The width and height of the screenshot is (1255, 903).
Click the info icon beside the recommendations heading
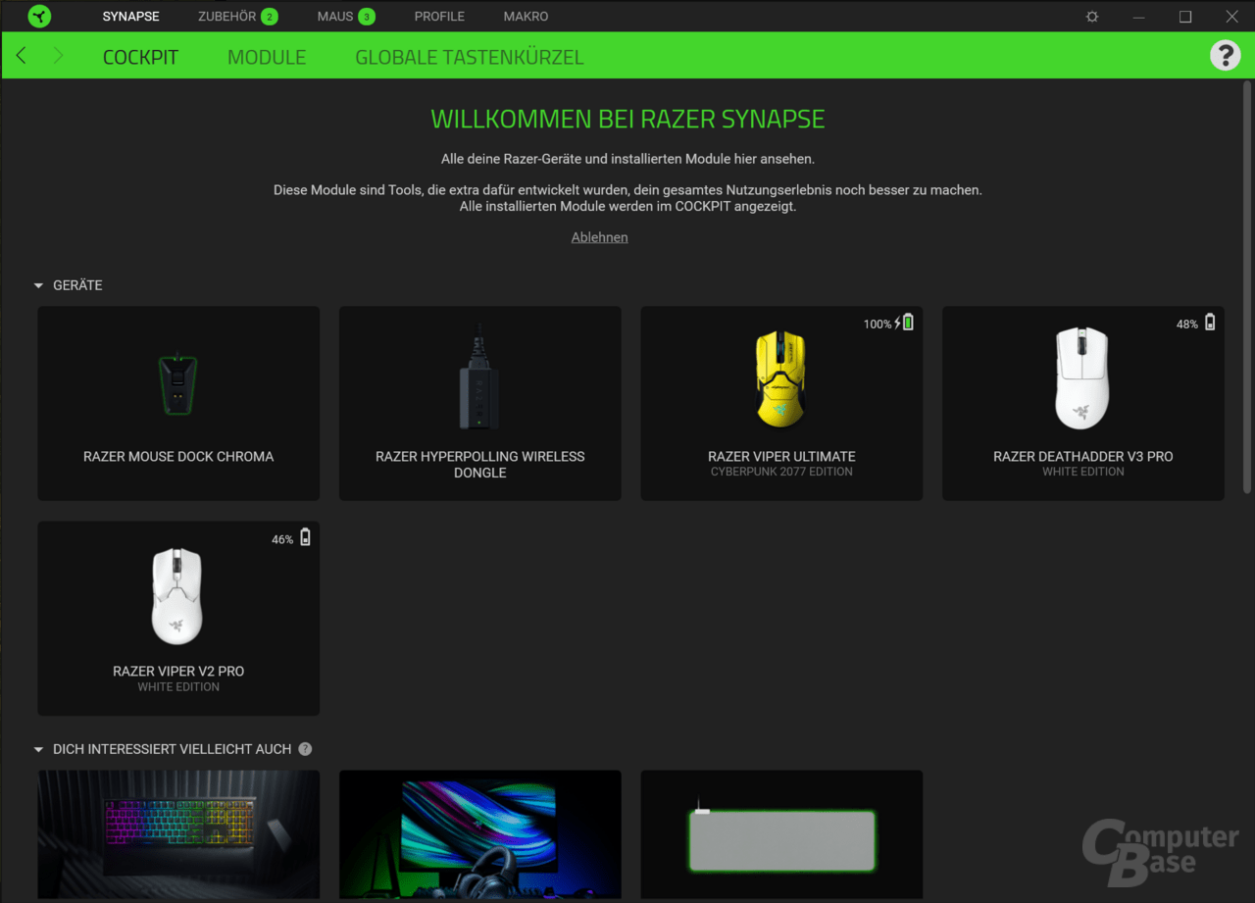tap(305, 748)
